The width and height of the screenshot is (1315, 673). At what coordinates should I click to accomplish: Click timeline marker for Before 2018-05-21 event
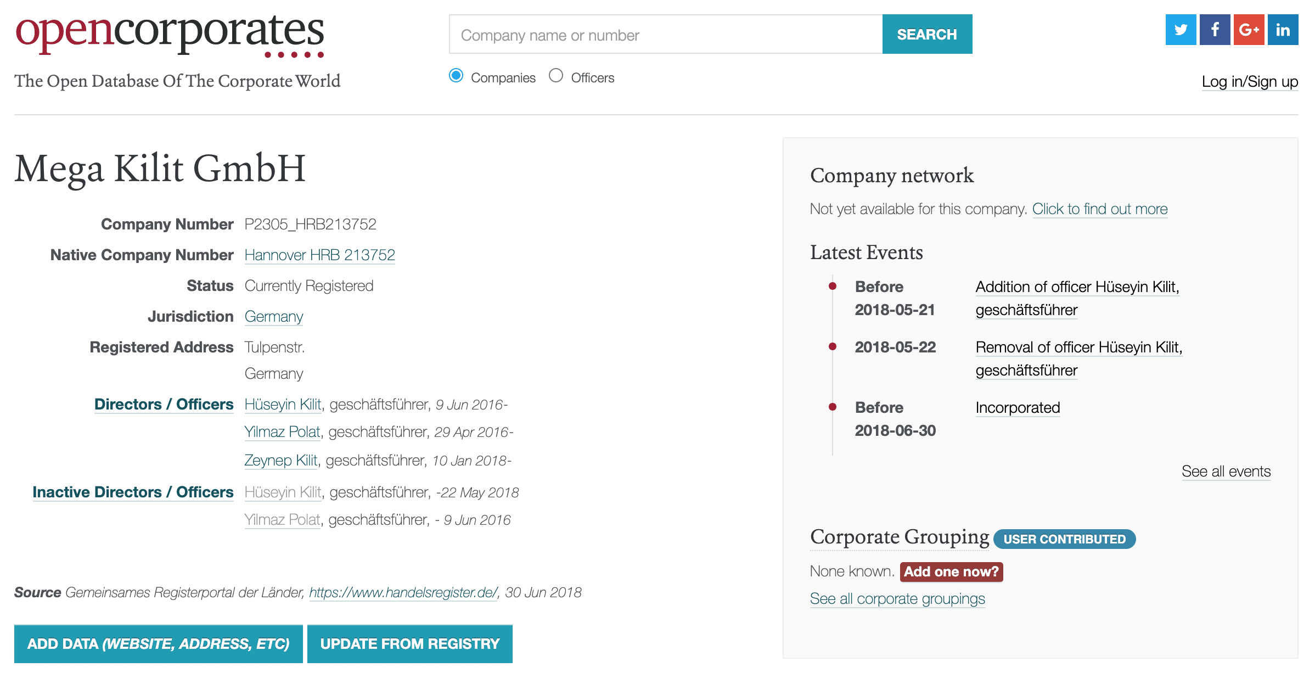tap(833, 286)
